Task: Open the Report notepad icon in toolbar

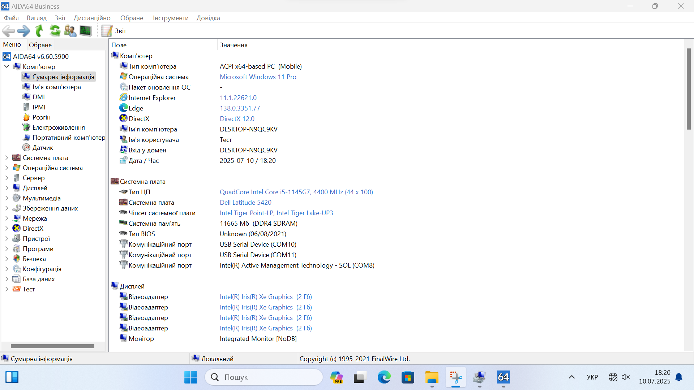Action: click(107, 31)
